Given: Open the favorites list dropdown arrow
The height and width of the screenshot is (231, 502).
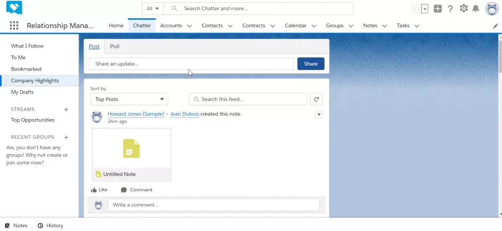Looking at the screenshot, I should click(x=425, y=9).
